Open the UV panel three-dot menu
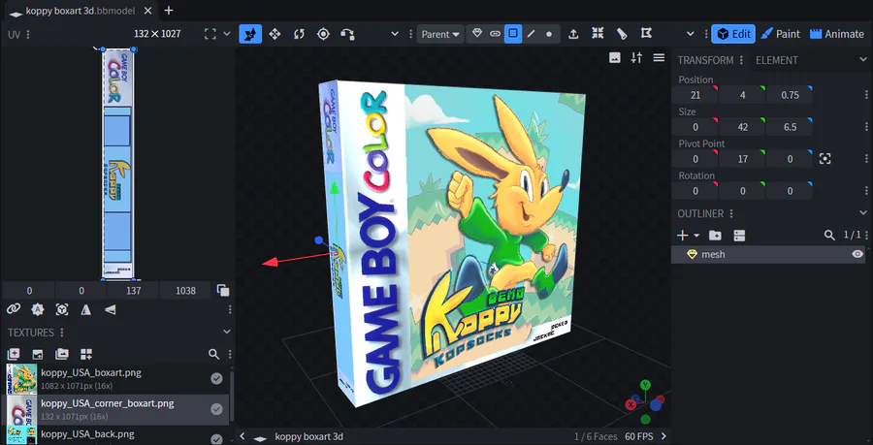873x445 pixels. click(x=28, y=34)
